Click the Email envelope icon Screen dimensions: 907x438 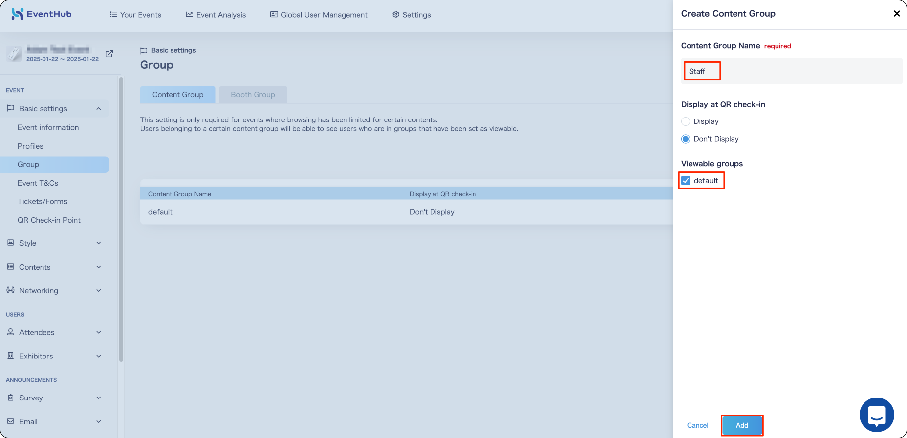click(x=11, y=421)
